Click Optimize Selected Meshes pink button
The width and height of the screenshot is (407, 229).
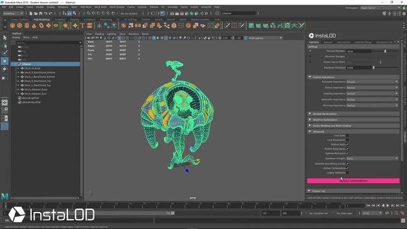click(354, 181)
